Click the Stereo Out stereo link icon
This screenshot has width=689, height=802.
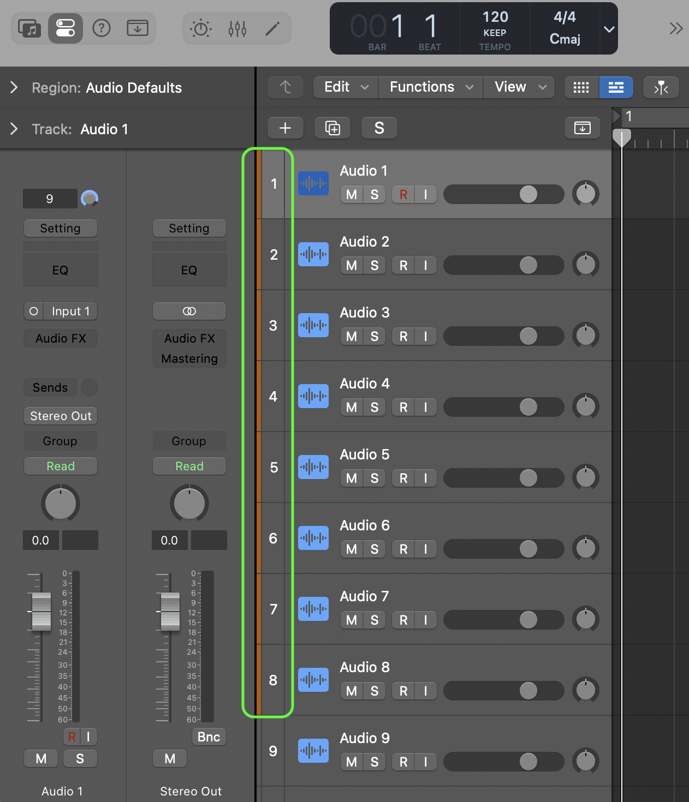[189, 311]
